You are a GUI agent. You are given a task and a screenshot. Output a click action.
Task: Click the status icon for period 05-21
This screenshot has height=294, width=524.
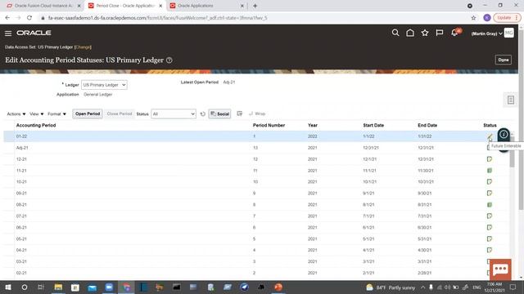(x=490, y=239)
